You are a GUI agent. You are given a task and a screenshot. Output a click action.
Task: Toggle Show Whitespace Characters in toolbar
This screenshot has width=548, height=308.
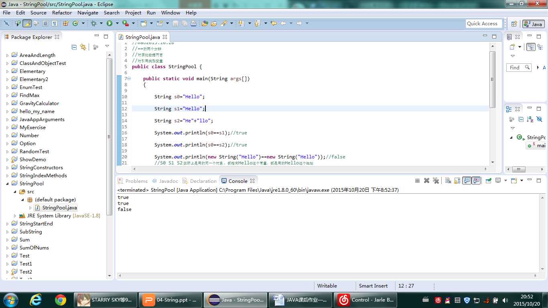click(54, 23)
